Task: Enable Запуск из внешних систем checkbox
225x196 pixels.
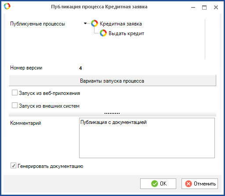Action: pos(15,105)
